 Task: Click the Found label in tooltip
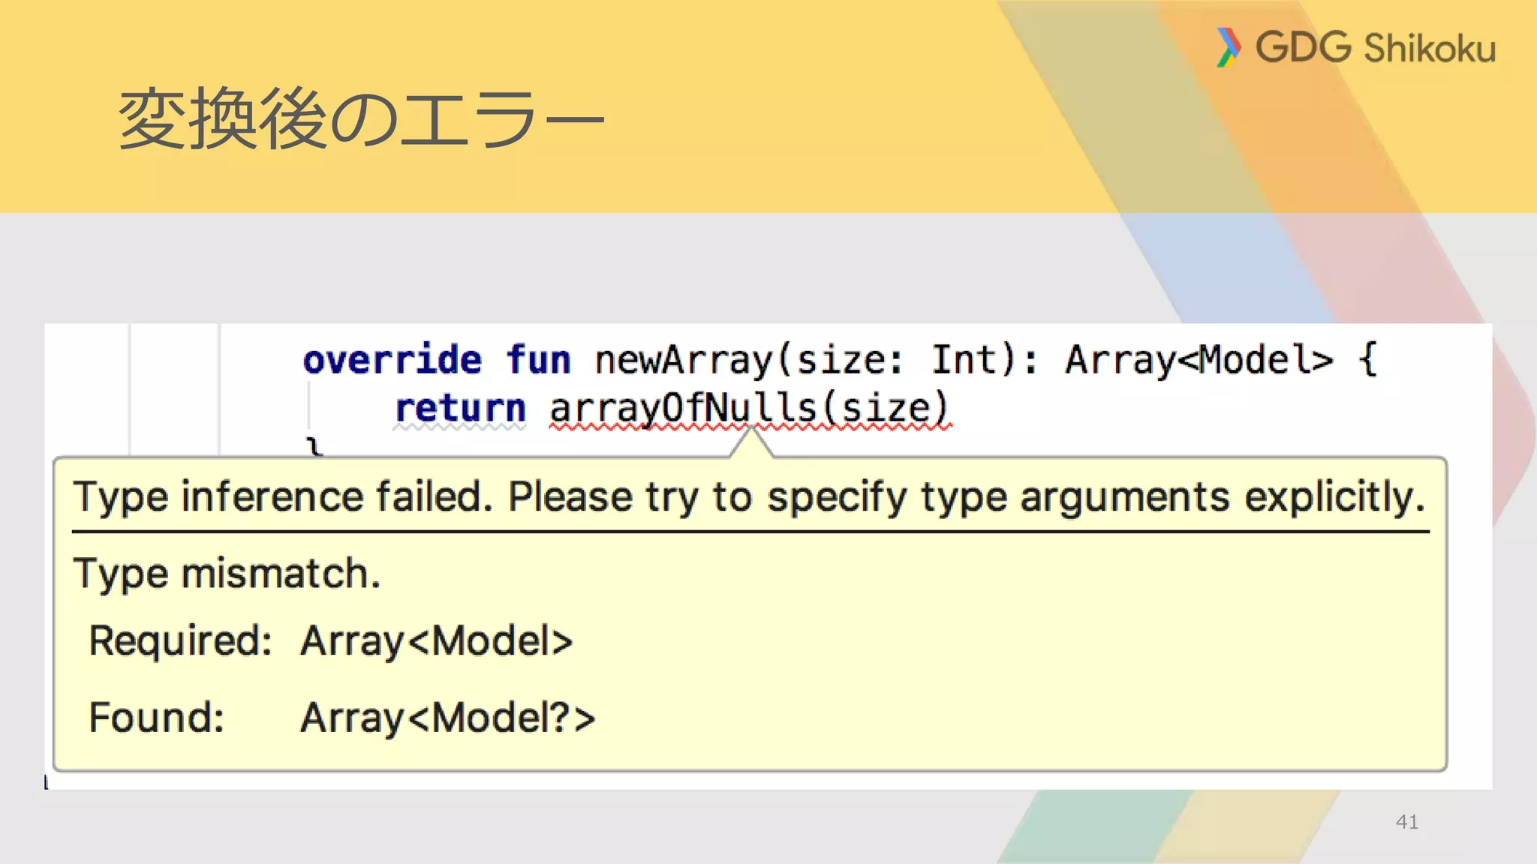click(x=156, y=718)
